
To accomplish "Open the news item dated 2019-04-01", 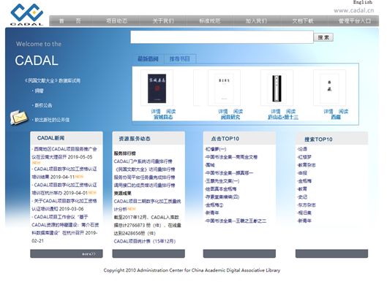I will [64, 188].
